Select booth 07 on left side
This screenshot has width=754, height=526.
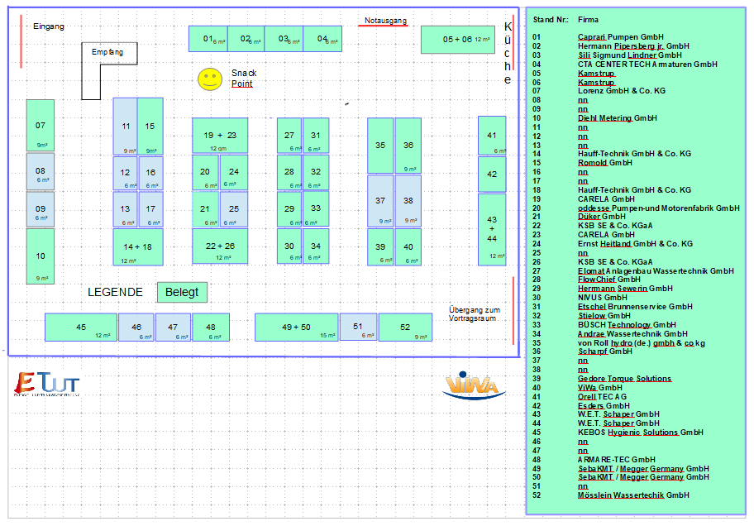coord(41,126)
